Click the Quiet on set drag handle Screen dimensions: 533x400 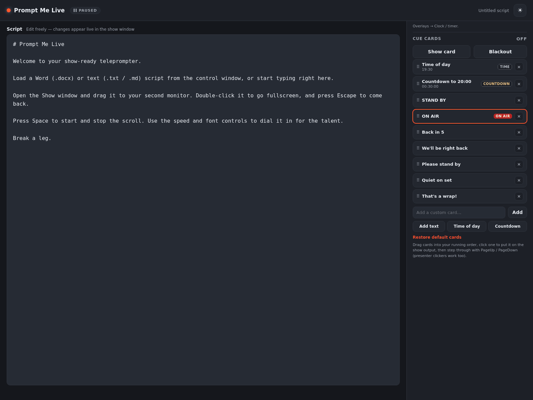418,180
